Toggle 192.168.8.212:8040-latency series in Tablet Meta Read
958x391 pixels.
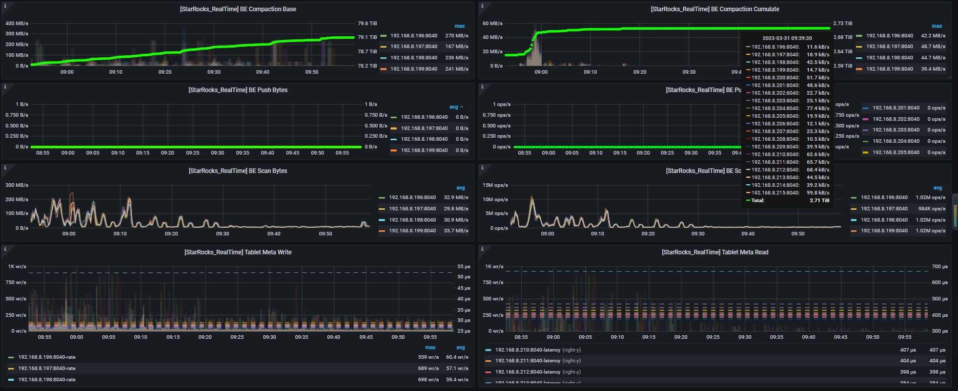point(527,372)
